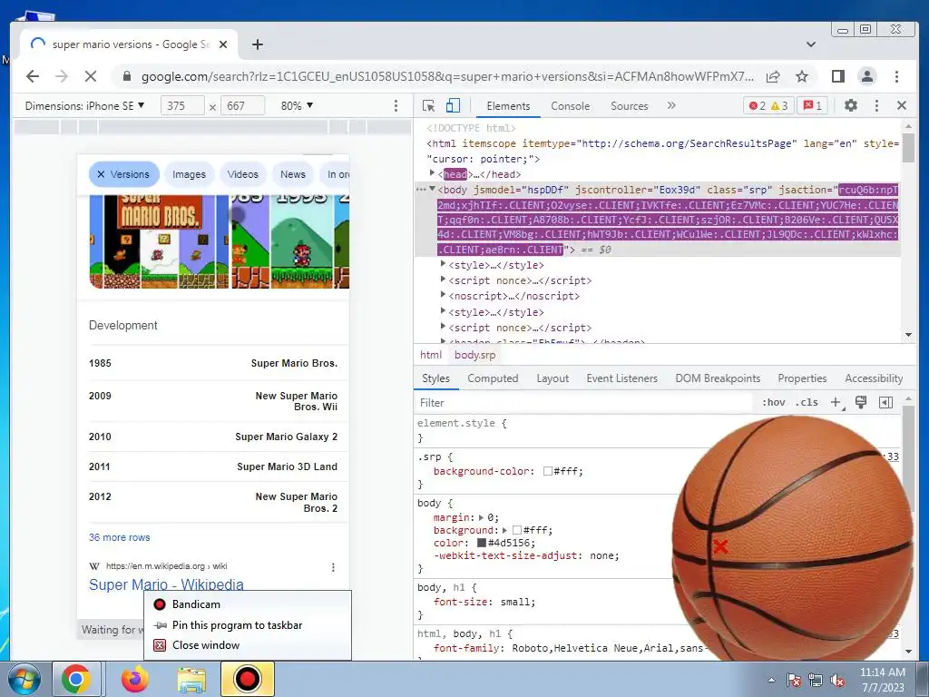929x697 pixels.
Task: Bookmark page with star icon
Action: click(x=802, y=76)
